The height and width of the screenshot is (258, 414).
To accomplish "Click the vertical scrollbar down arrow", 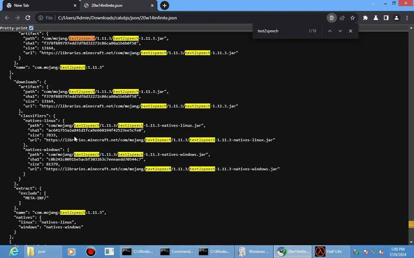I will pos(411,242).
